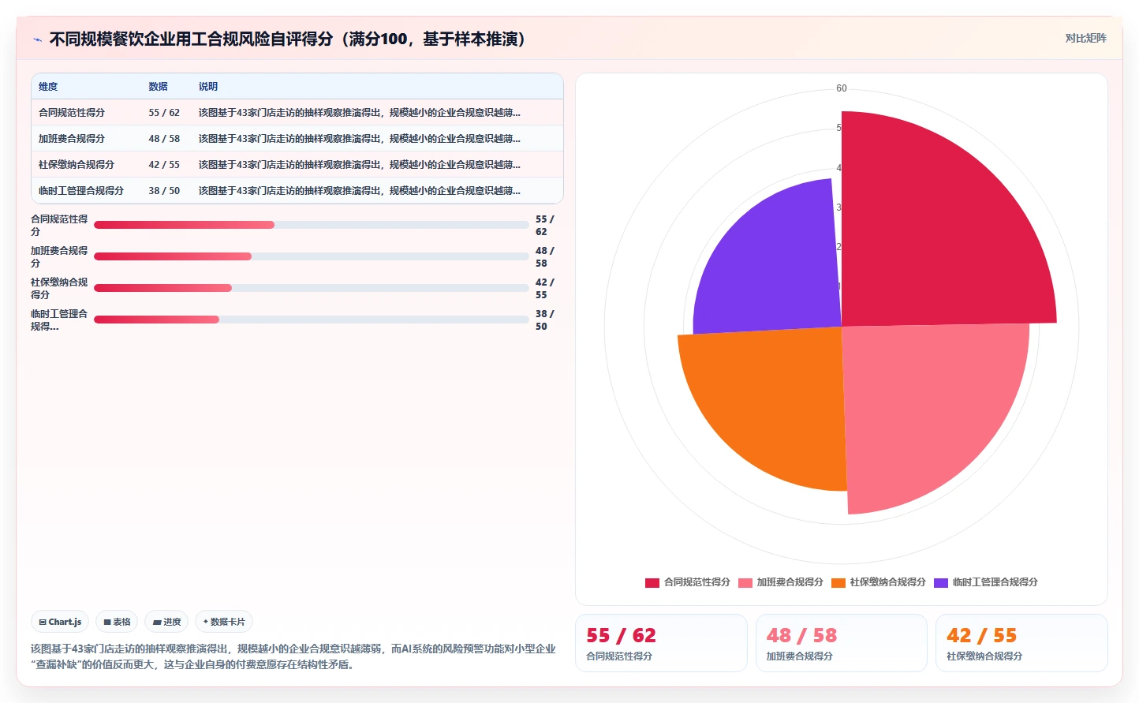
Task: Click the 社保缴纳合规得分 progress bar
Action: 312,288
